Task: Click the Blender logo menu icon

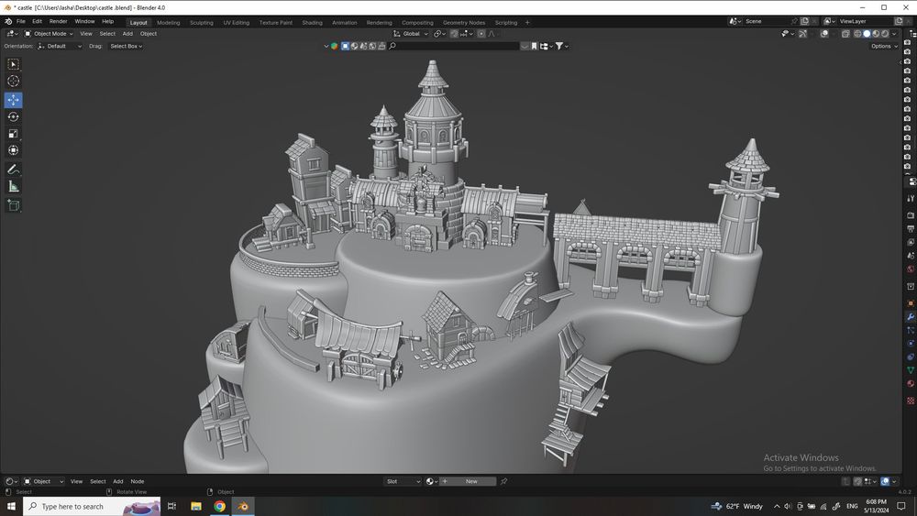Action: (x=8, y=22)
